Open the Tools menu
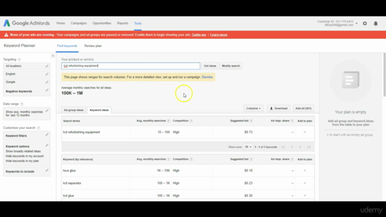Screen dimensions: 386x217 pos(138,24)
